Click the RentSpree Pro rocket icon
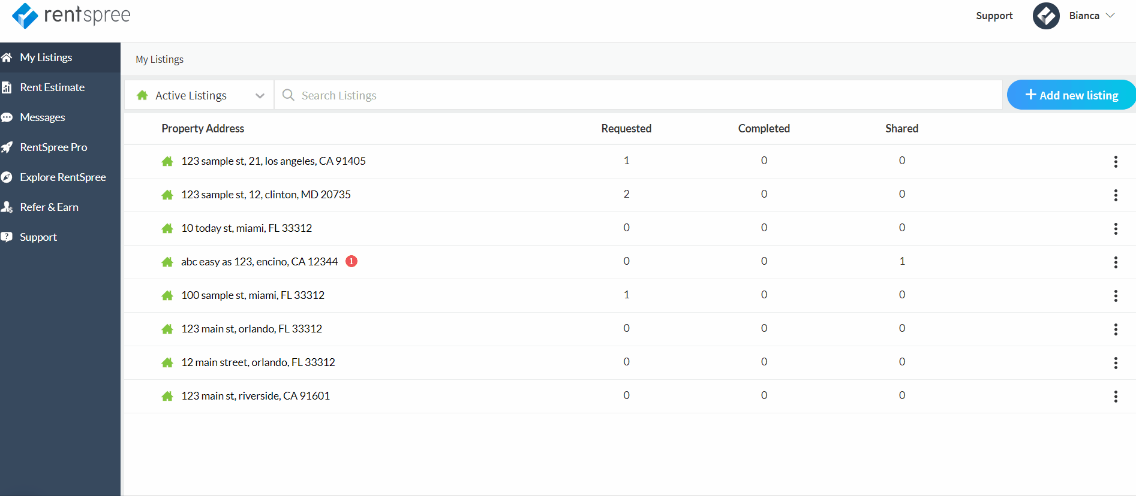1136x496 pixels. (x=7, y=147)
